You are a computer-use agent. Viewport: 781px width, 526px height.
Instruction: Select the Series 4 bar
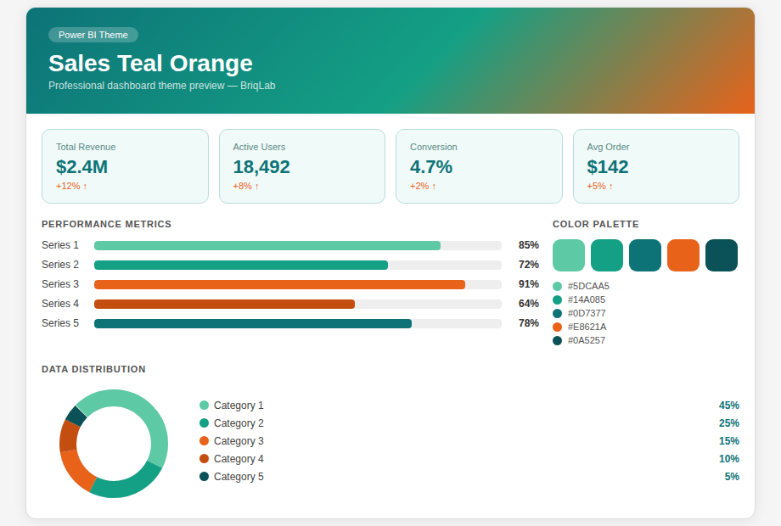coord(224,304)
